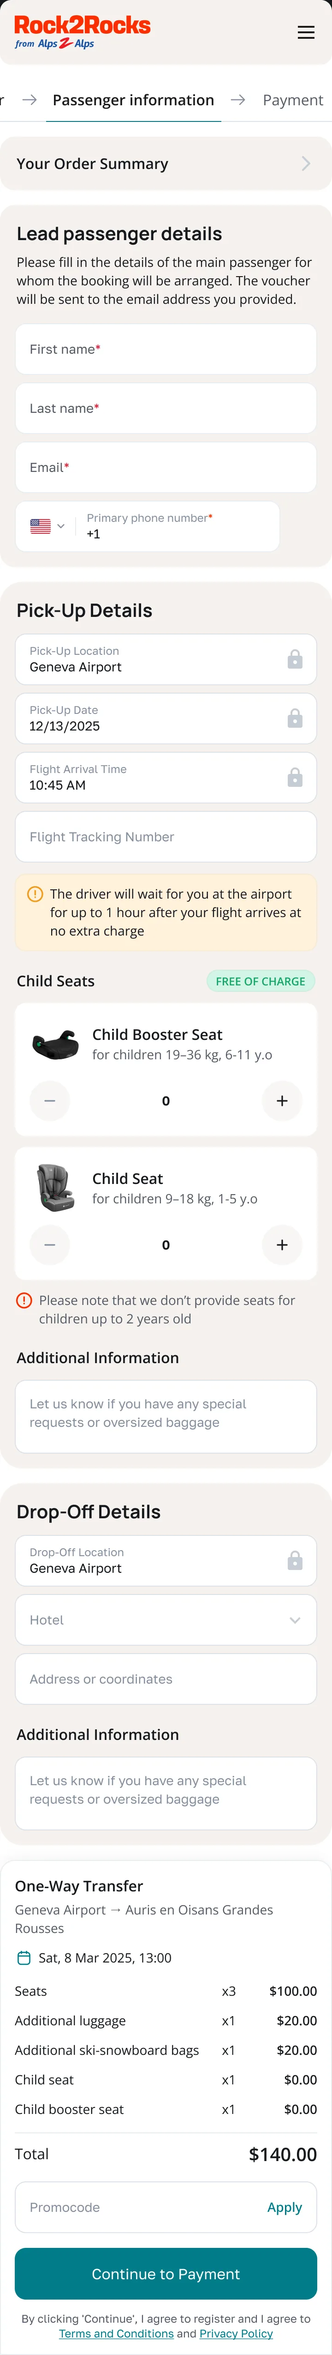This screenshot has width=332, height=2355.
Task: Open the phone country flag selector
Action: pos(47,526)
